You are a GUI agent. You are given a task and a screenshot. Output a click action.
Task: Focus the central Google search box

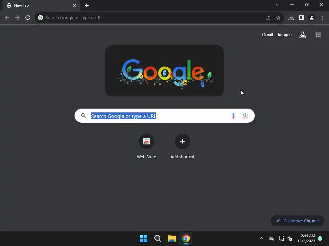(164, 116)
